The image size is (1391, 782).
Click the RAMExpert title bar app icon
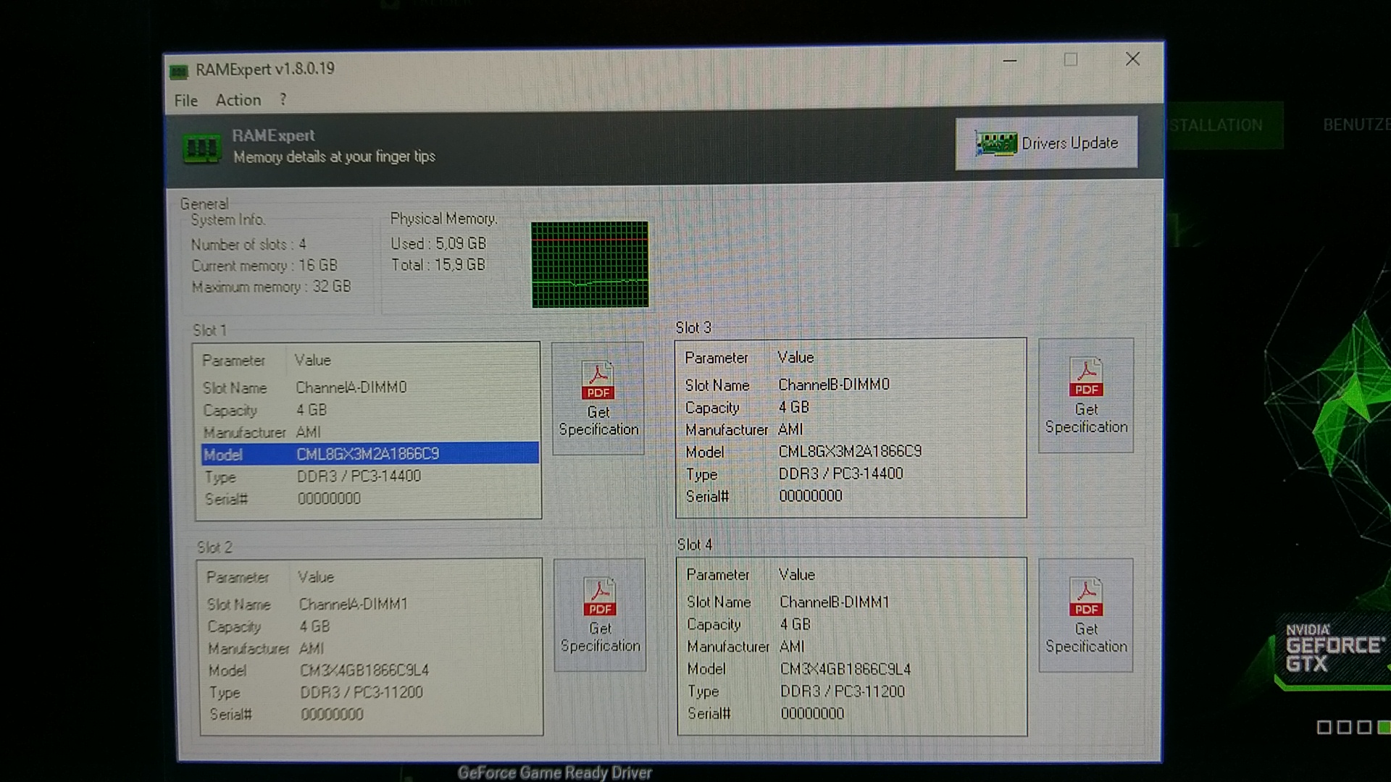click(179, 71)
